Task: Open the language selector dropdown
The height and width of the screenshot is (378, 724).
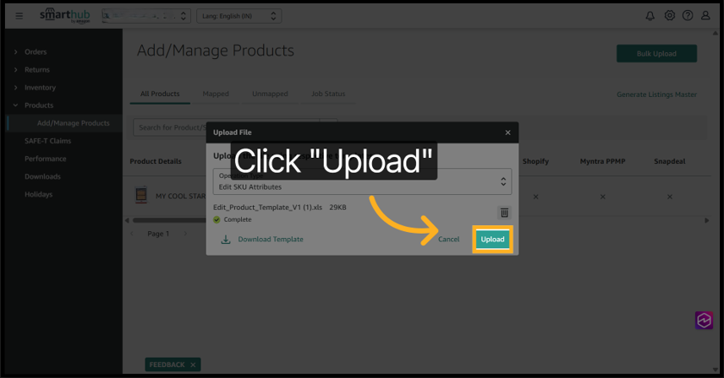Action: (x=239, y=15)
